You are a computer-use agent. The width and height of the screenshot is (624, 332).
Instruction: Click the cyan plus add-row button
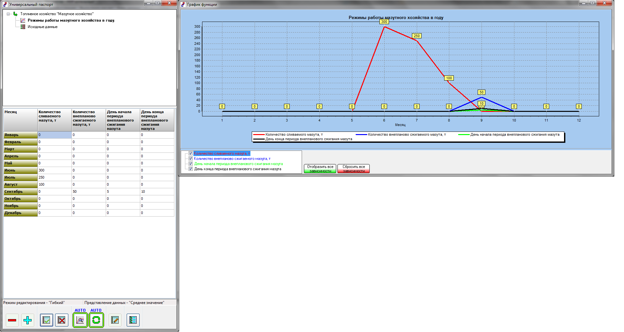pyautogui.click(x=28, y=320)
